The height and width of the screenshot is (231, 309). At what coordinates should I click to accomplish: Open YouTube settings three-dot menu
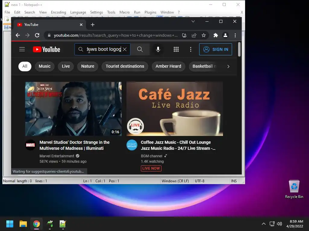click(191, 49)
